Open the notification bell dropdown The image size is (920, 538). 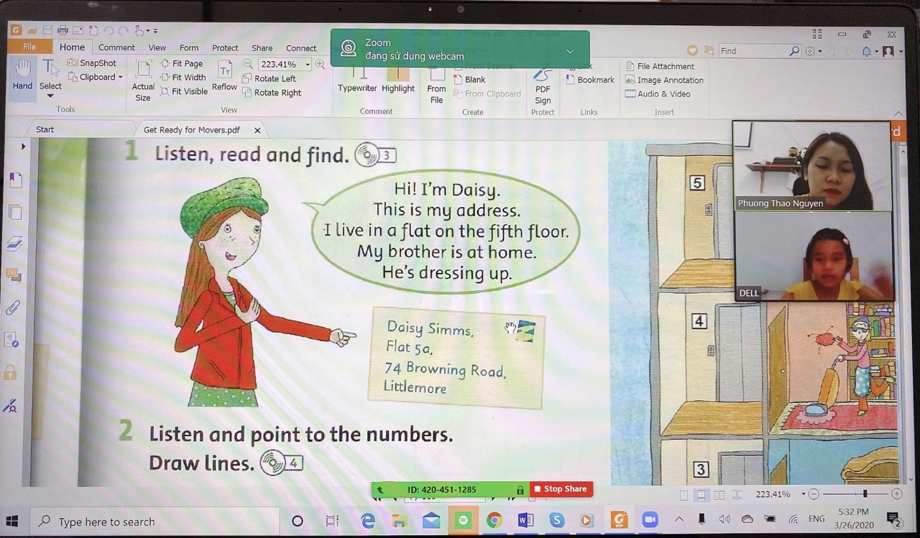click(x=869, y=51)
